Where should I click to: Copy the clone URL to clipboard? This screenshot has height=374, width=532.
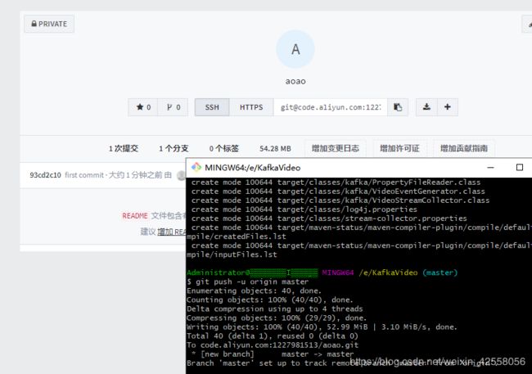(x=398, y=107)
